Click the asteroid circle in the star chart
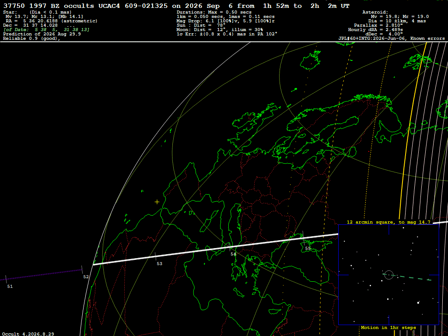The height and width of the screenshot is (336, 448). 389,275
